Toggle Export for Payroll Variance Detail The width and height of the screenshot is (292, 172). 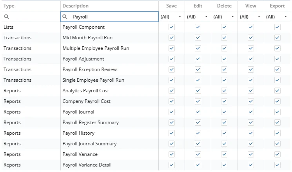pos(277,165)
